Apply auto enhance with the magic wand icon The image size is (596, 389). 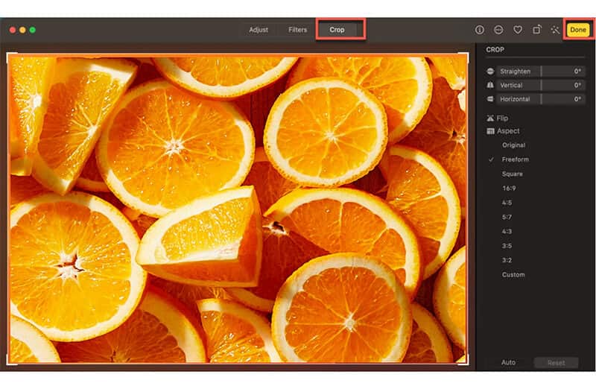pyautogui.click(x=555, y=30)
